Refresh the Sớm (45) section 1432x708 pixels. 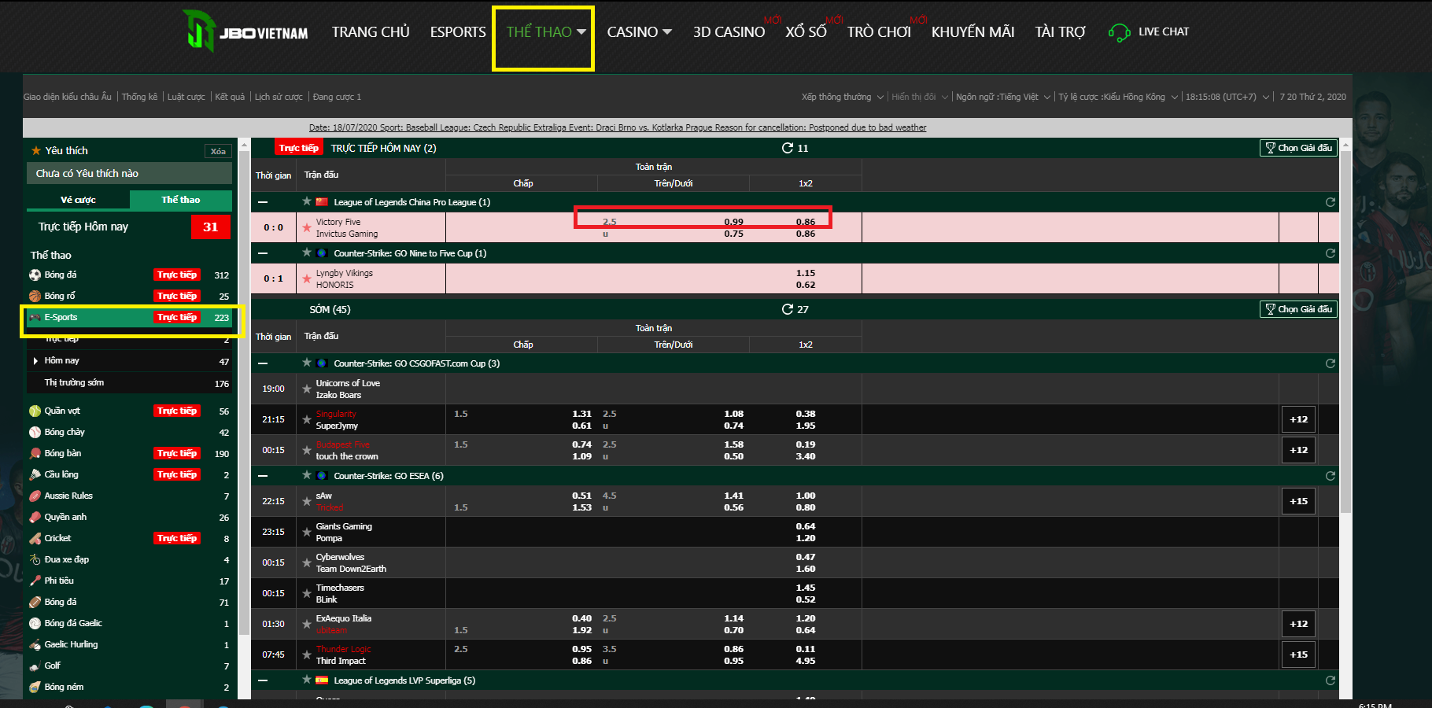[787, 309]
